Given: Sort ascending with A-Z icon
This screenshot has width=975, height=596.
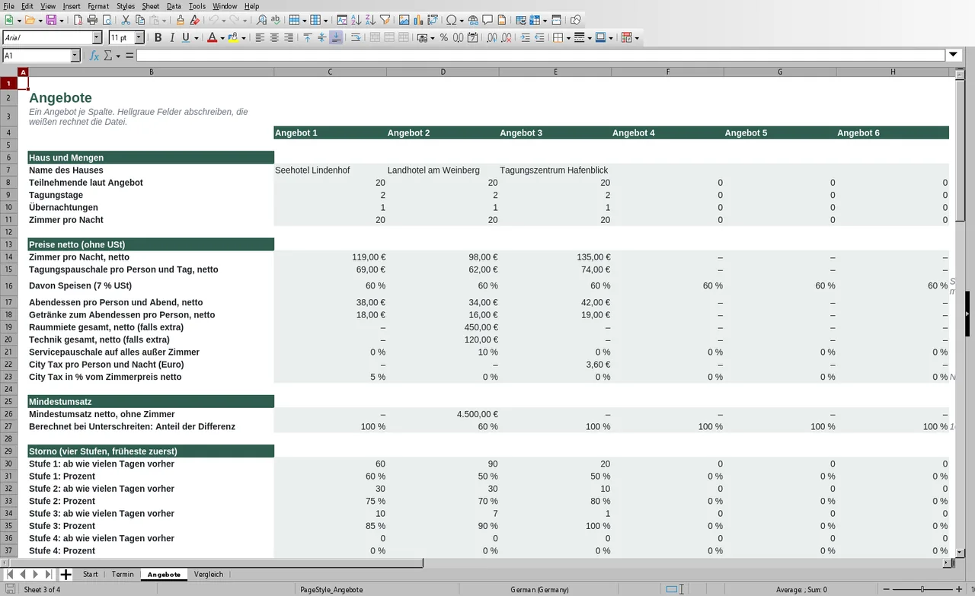Looking at the screenshot, I should coord(356,20).
